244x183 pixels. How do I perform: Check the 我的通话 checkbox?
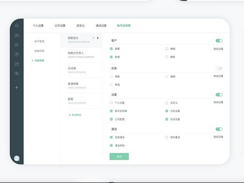167,137
